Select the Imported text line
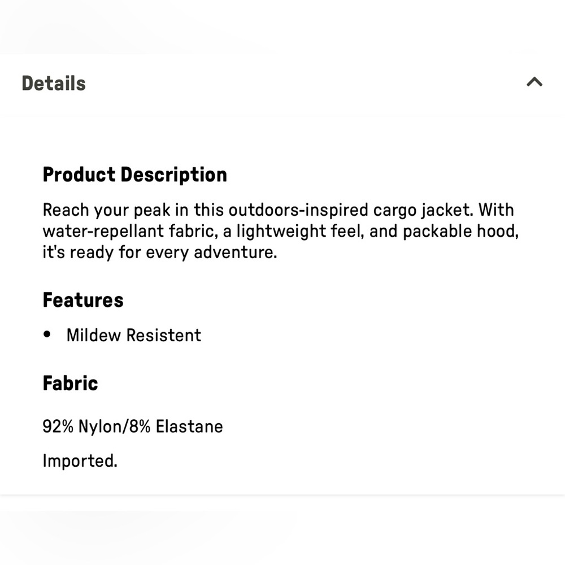Image resolution: width=565 pixels, height=565 pixels. pyautogui.click(x=80, y=461)
